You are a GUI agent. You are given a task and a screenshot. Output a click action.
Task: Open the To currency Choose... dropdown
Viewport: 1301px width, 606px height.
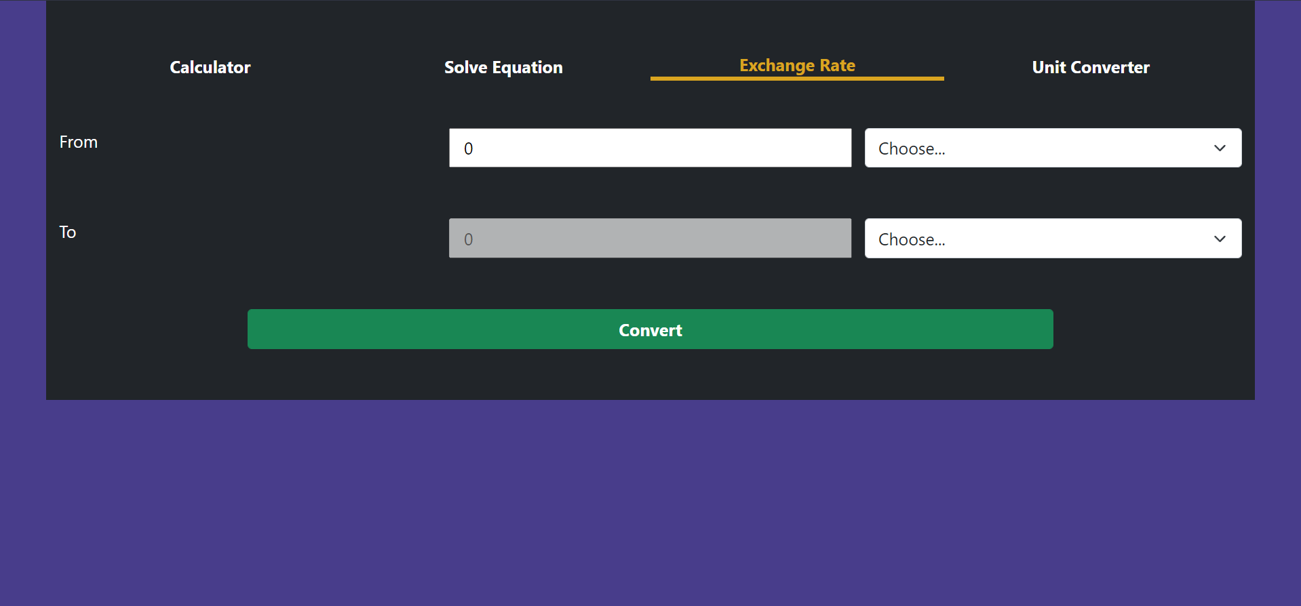(1053, 238)
